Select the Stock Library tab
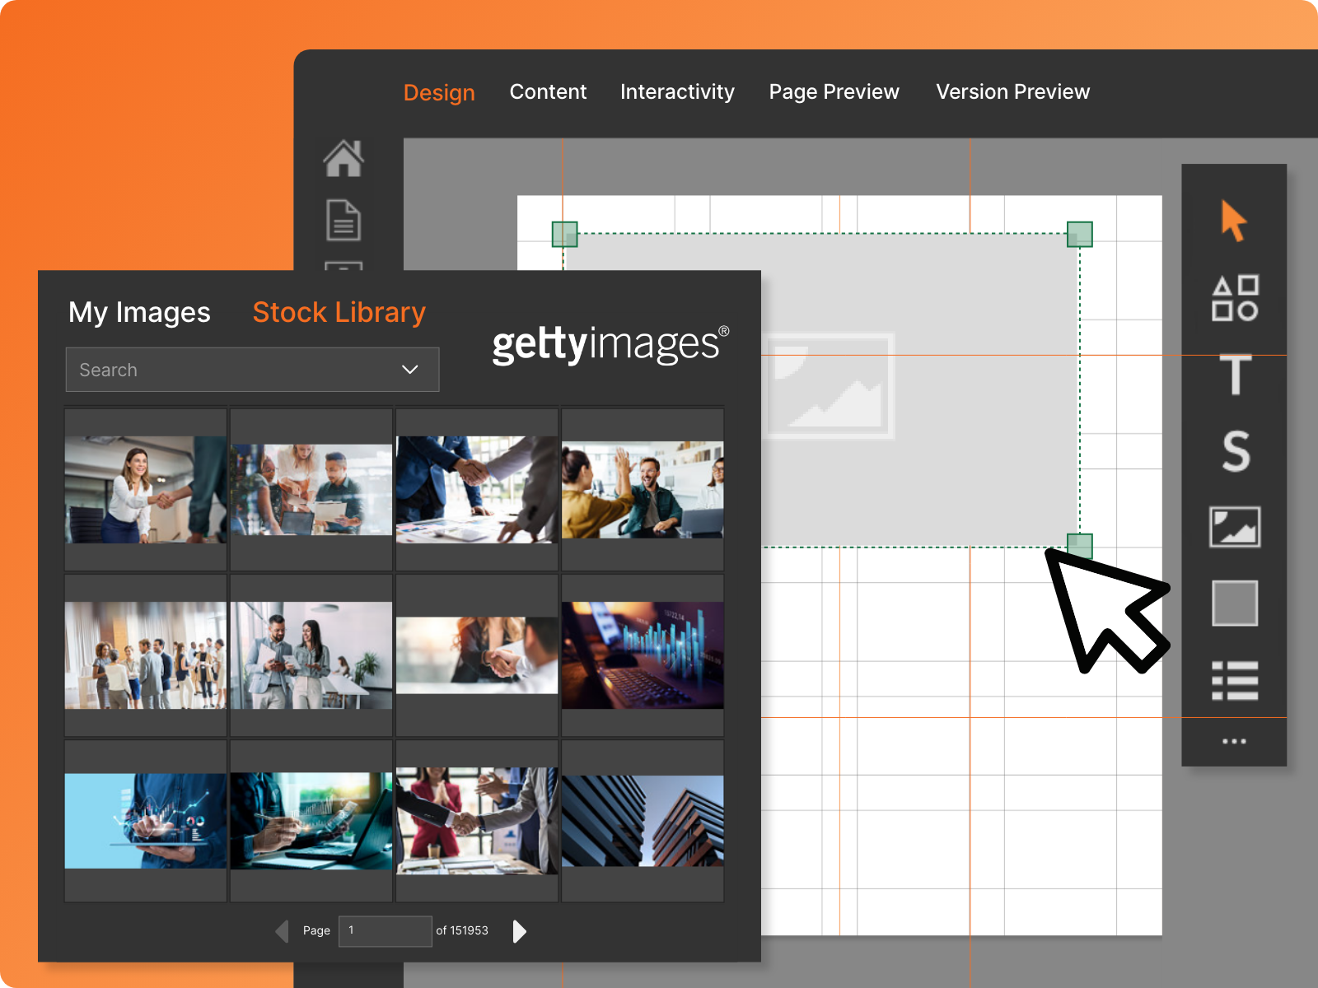 (x=339, y=312)
